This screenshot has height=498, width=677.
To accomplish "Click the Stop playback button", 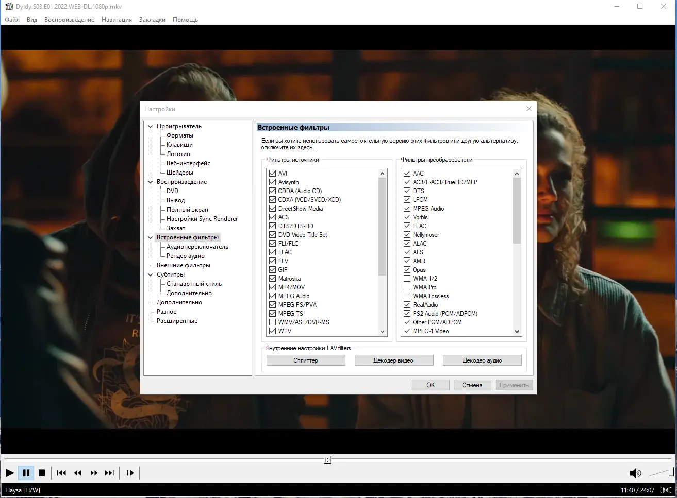I will pyautogui.click(x=42, y=473).
